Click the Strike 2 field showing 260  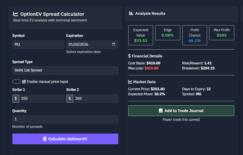point(96,99)
